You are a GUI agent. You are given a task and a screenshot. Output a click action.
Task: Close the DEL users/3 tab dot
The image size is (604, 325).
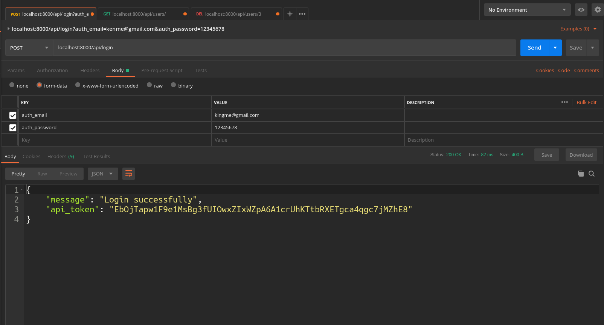(x=278, y=14)
